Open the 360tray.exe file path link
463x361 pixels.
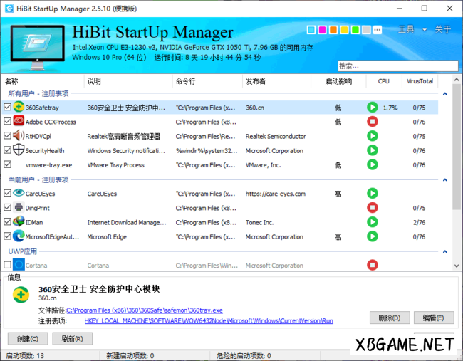(x=145, y=310)
